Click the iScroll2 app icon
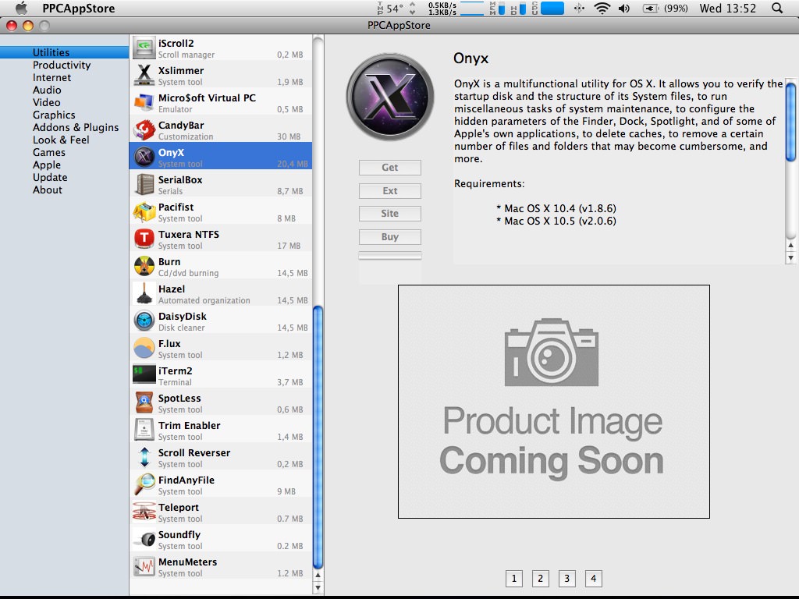 click(144, 48)
